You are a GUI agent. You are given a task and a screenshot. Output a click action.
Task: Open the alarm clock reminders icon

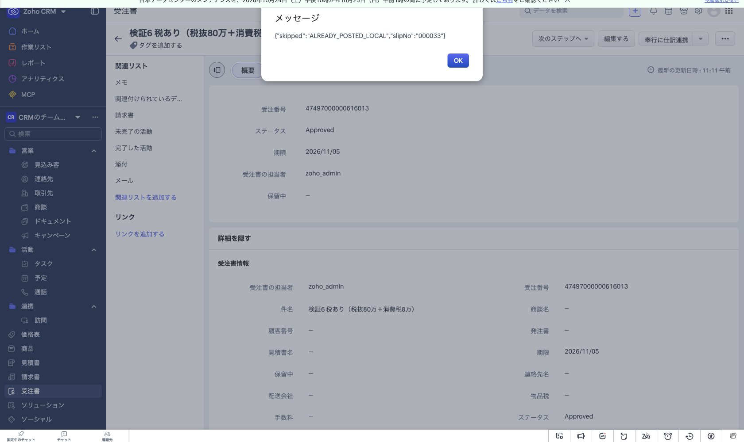coord(668,436)
